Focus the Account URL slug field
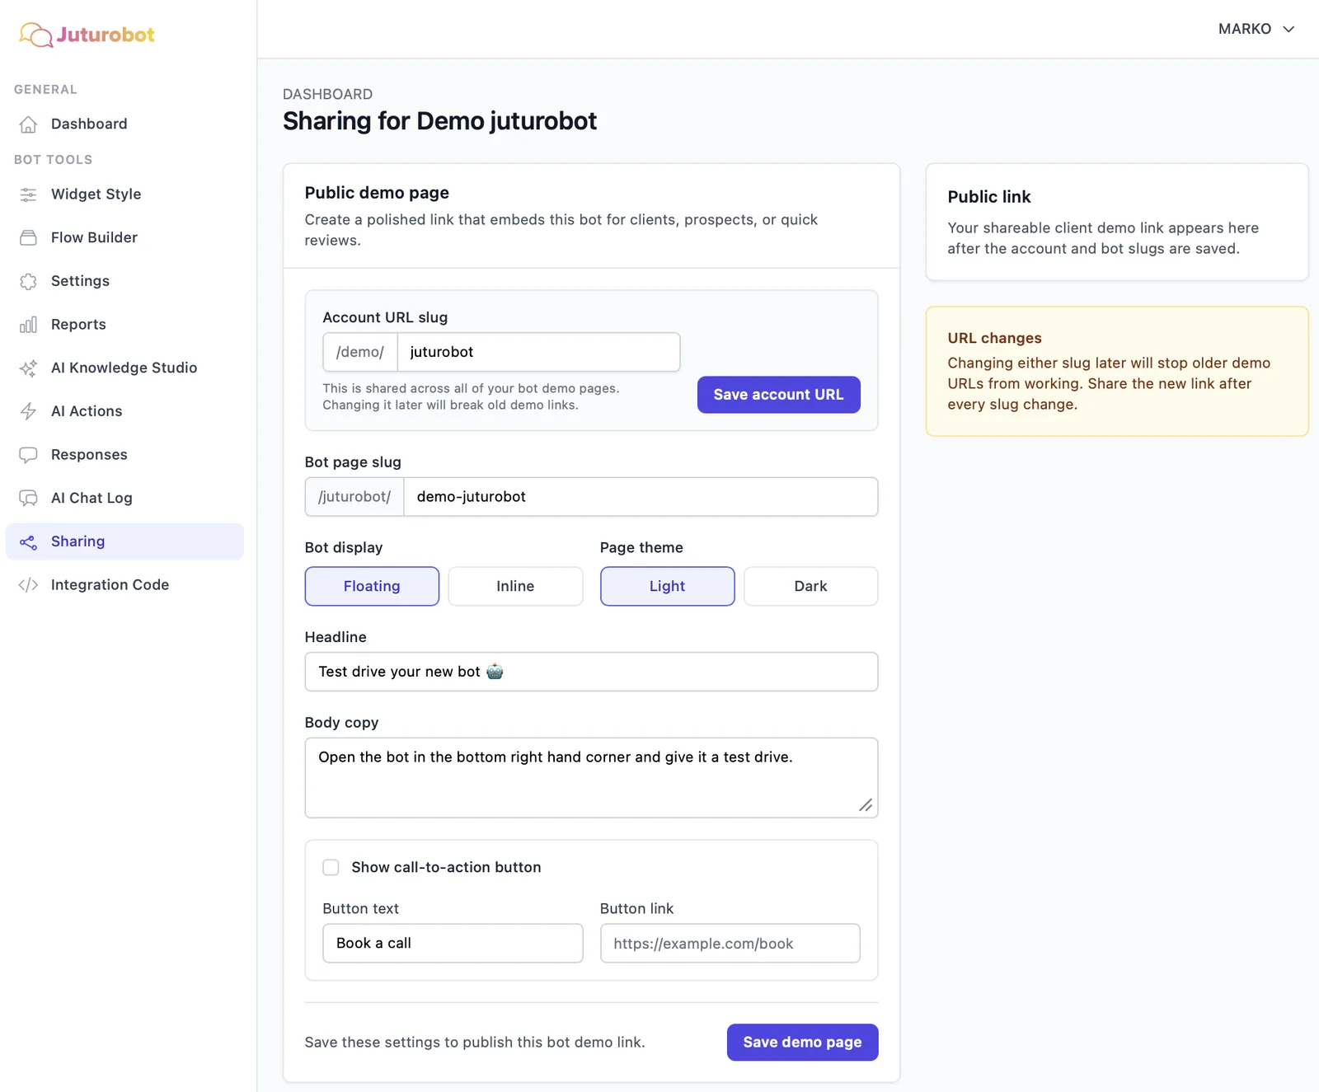Screen dimensions: 1319x1092 pos(538,352)
